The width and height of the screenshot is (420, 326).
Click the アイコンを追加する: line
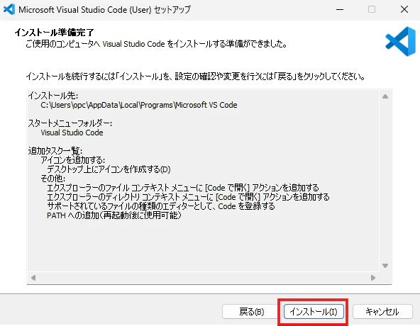[x=73, y=160]
